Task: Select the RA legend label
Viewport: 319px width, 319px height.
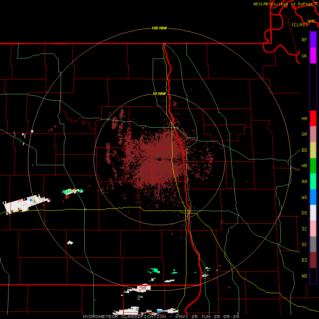Action: [304, 182]
